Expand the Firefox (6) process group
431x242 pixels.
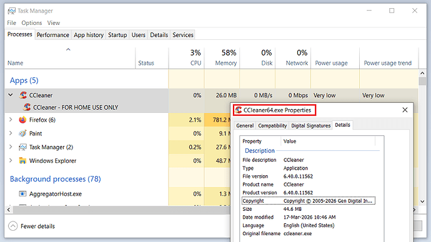(x=11, y=120)
